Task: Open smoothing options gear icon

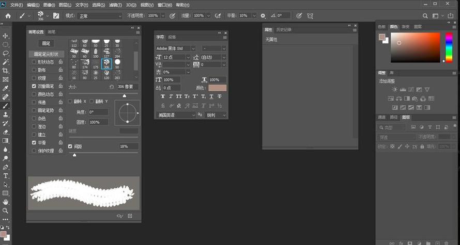Action: tap(263, 16)
